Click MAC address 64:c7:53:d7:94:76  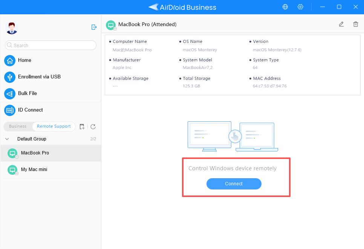[x=270, y=86]
